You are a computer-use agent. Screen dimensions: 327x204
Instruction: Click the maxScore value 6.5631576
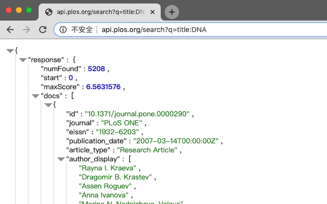coord(103,87)
